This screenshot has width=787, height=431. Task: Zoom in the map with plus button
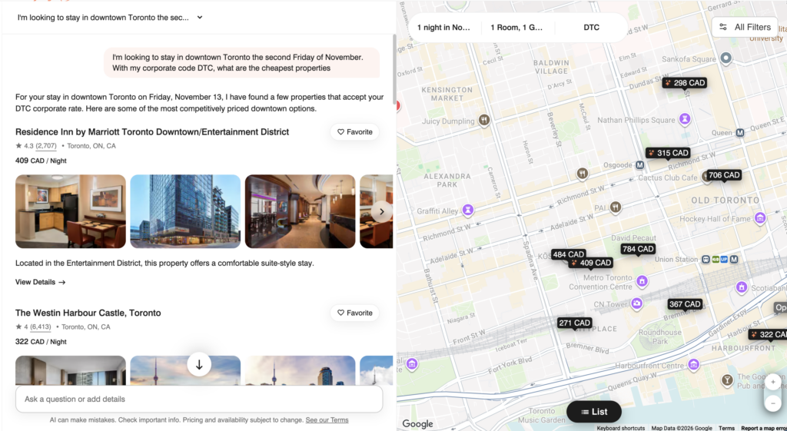[x=773, y=383]
